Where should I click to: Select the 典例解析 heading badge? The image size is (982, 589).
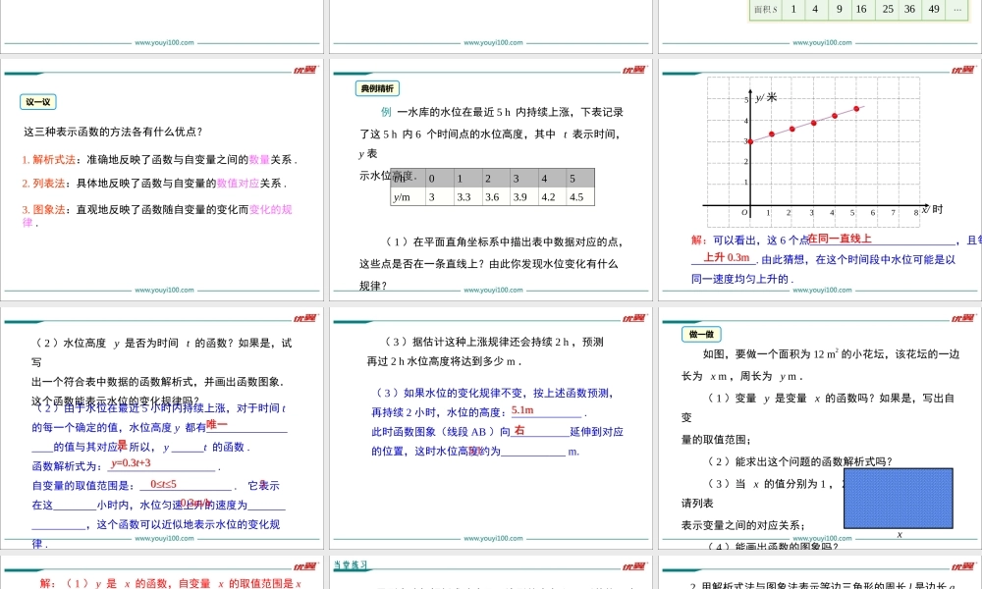[377, 88]
